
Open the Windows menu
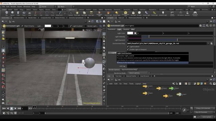[x=27, y=7]
